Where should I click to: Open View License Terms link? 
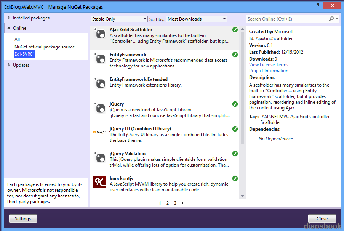pyautogui.click(x=269, y=65)
